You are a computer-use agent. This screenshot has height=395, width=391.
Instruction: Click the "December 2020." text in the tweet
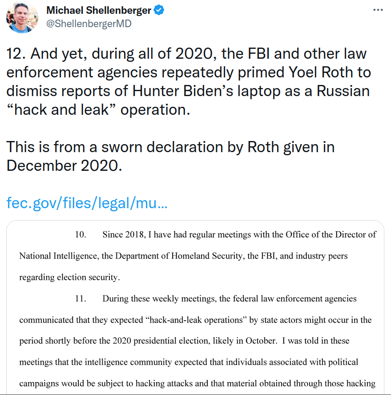[x=64, y=165]
